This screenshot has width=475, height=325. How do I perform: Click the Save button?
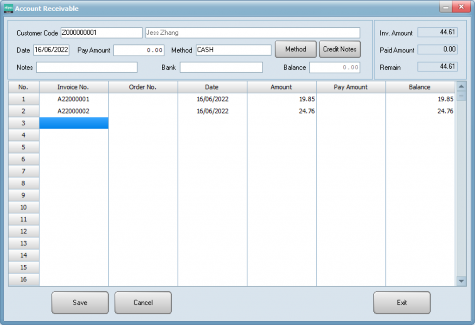coord(80,303)
